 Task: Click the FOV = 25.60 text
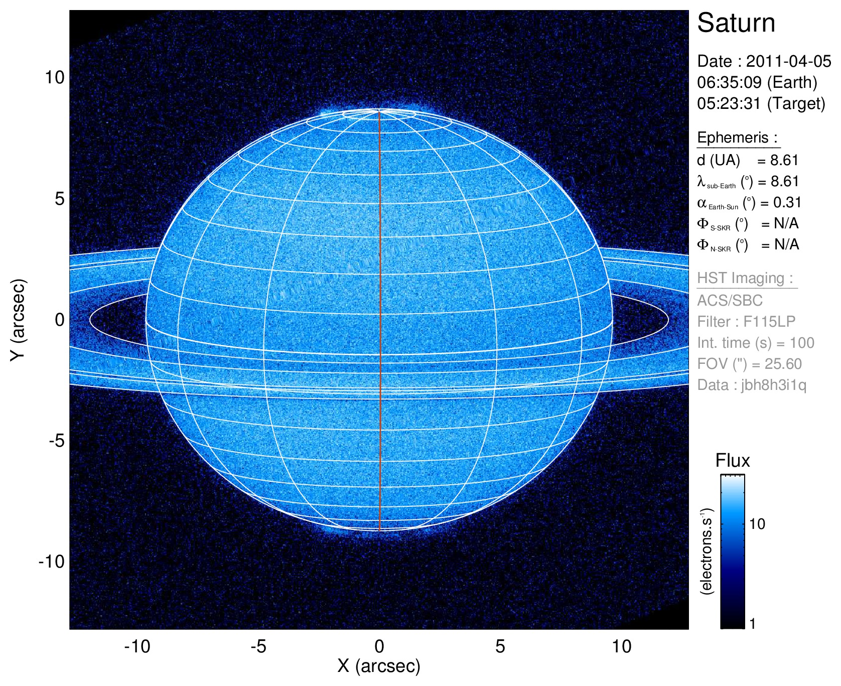[749, 364]
